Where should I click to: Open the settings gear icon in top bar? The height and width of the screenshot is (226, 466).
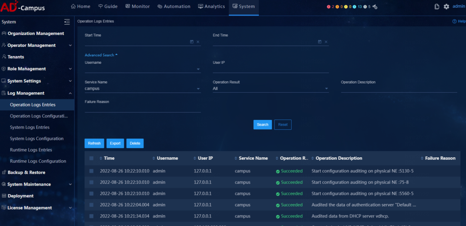pyautogui.click(x=446, y=7)
